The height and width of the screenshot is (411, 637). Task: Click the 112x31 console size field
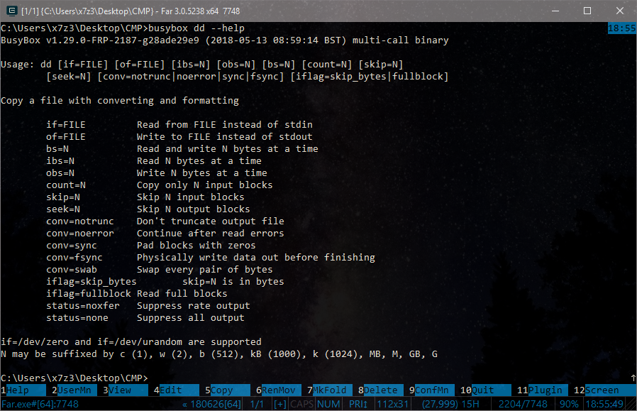[x=392, y=404]
